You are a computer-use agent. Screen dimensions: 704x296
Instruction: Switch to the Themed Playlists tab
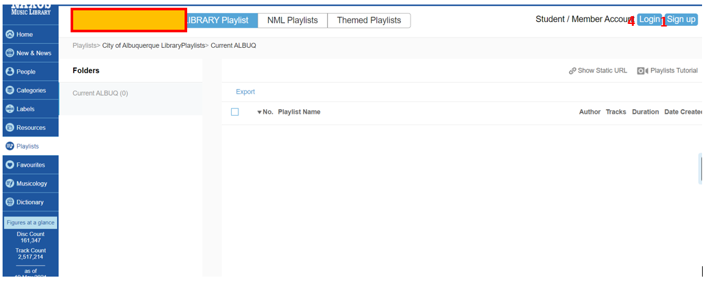coord(369,20)
